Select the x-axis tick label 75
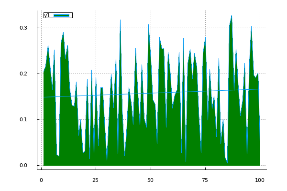 205,180
